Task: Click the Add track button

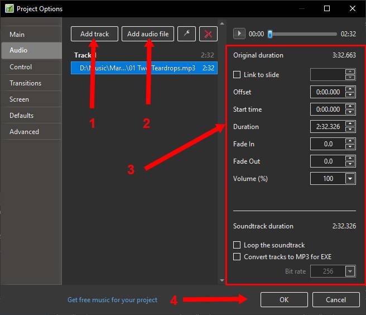Action: coord(94,34)
